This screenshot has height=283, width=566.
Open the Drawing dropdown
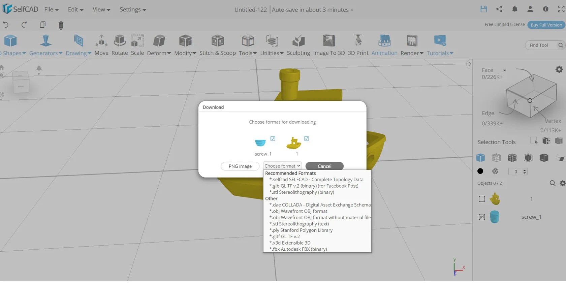pyautogui.click(x=78, y=45)
